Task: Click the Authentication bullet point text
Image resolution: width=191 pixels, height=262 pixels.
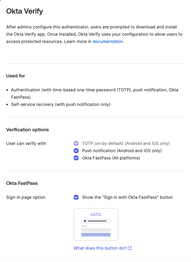Action: coord(95,90)
